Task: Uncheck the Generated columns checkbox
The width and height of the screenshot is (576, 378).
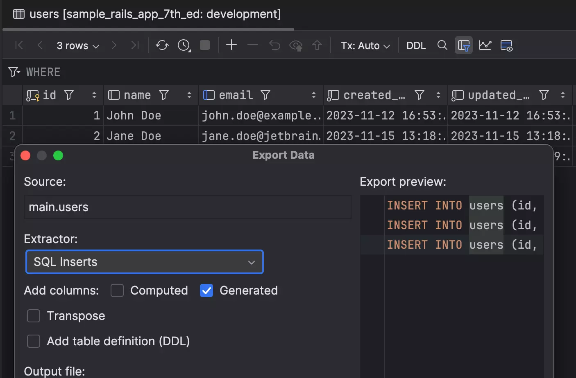Action: (206, 290)
